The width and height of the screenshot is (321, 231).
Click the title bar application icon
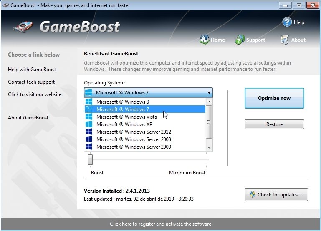[x=5, y=5]
